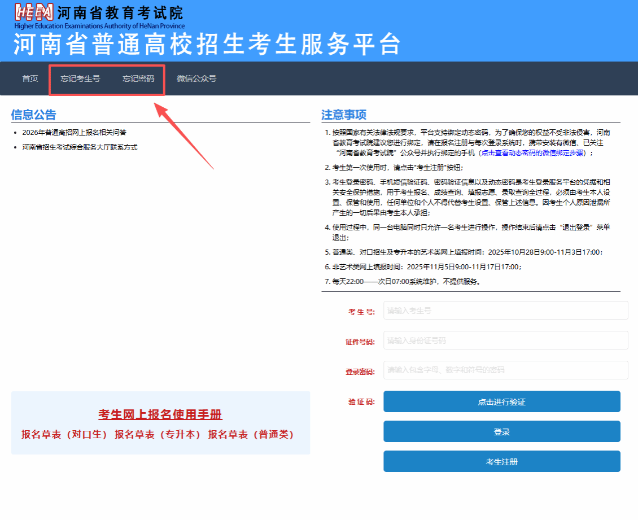Click the 证件号码 ID number field
The height and width of the screenshot is (520, 638).
pyautogui.click(x=505, y=340)
